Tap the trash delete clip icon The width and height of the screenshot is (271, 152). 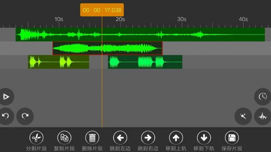[x=92, y=138]
